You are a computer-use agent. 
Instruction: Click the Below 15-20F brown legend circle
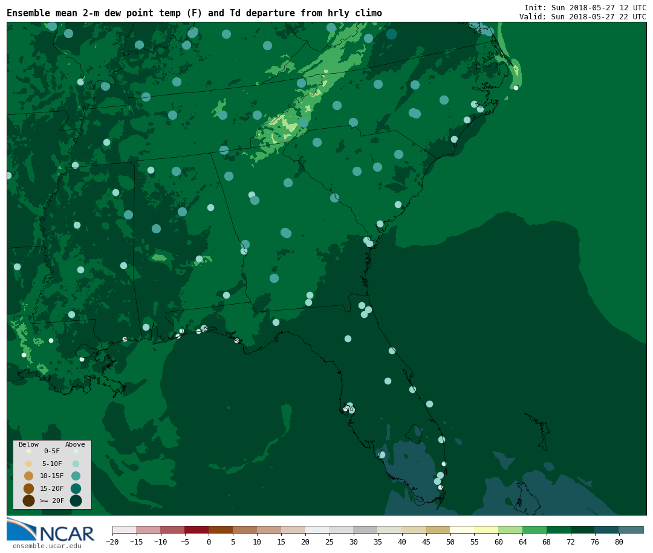tap(29, 488)
